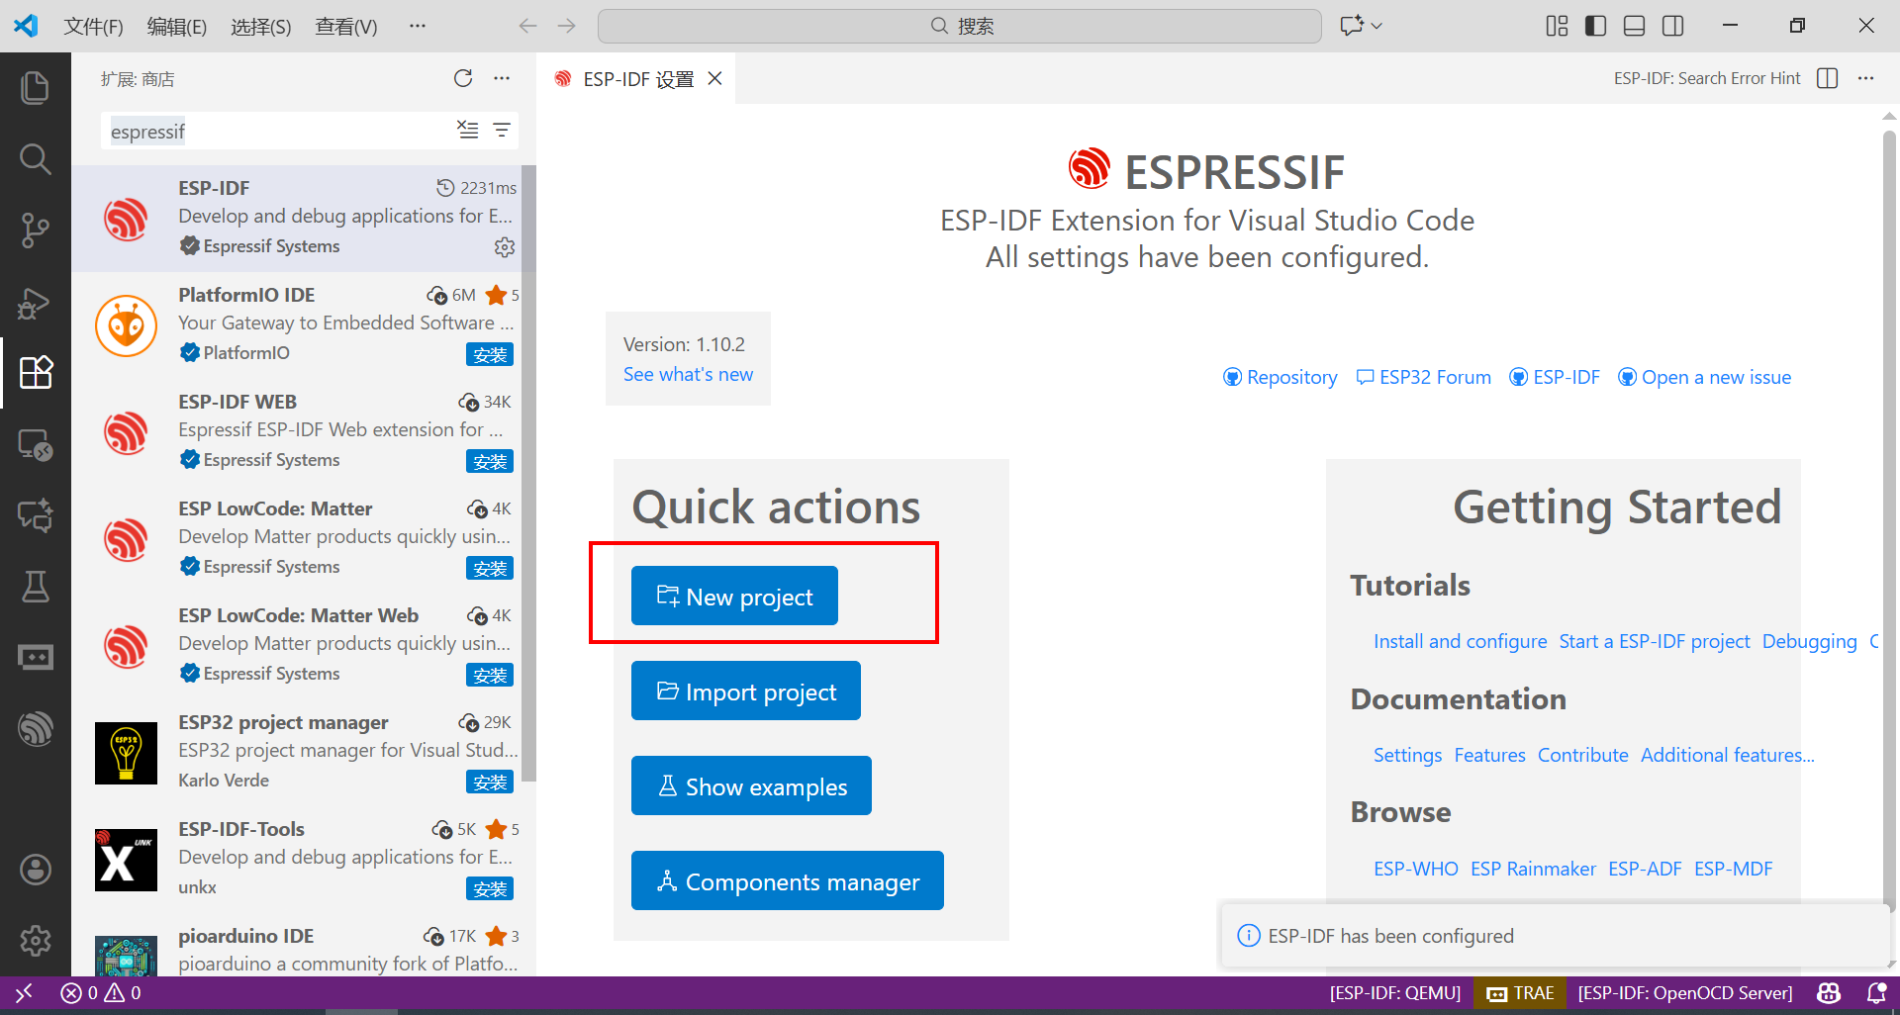Open Install and configure tutorial
The image size is (1900, 1015).
point(1460,641)
